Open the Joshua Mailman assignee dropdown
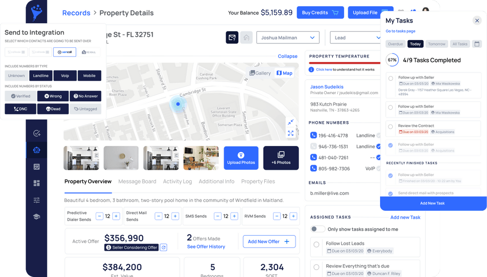487x277 pixels. (288, 37)
